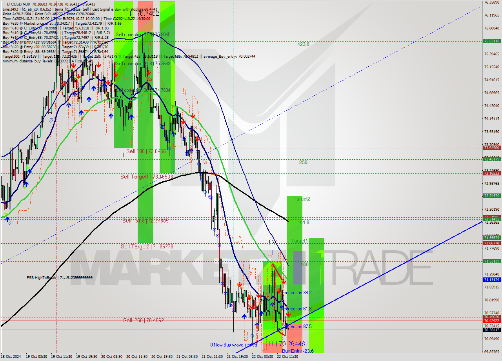
Task: Click the '19 Oct 11:30' time axis label
Action: pyautogui.click(x=62, y=357)
